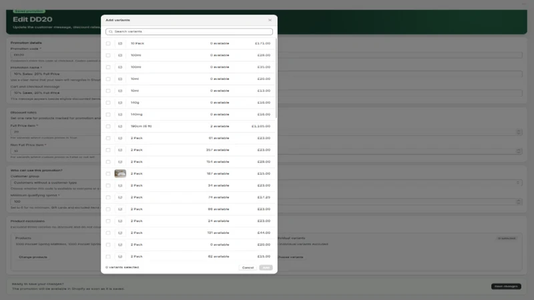Click image icon of 2 Pack with 62 available
The height and width of the screenshot is (300, 534).
tap(120, 257)
